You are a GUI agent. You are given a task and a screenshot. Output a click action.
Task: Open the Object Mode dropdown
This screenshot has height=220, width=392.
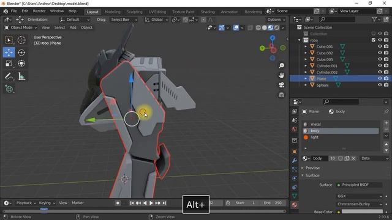(x=21, y=28)
